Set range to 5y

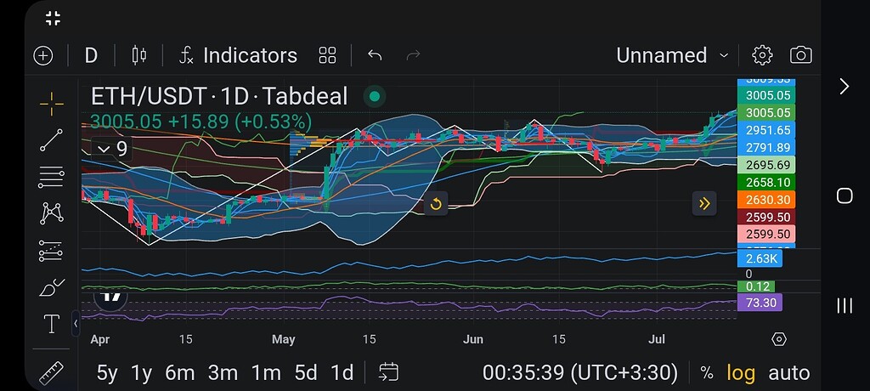pos(107,372)
